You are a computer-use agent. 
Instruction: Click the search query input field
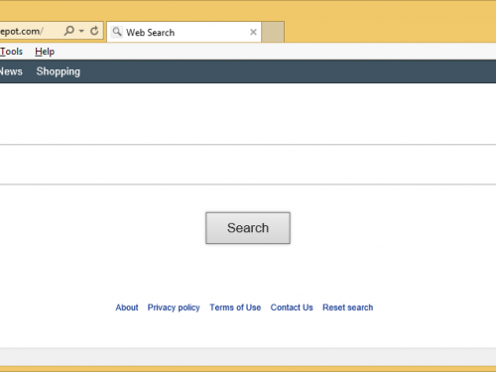(x=248, y=165)
